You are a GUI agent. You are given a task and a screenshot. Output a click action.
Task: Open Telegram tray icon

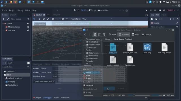click(150, 2)
